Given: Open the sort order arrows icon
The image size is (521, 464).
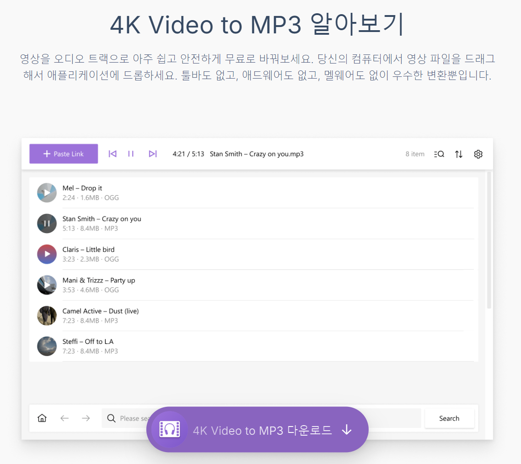Looking at the screenshot, I should pyautogui.click(x=458, y=154).
